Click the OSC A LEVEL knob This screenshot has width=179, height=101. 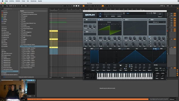pyautogui.click(x=119, y=43)
